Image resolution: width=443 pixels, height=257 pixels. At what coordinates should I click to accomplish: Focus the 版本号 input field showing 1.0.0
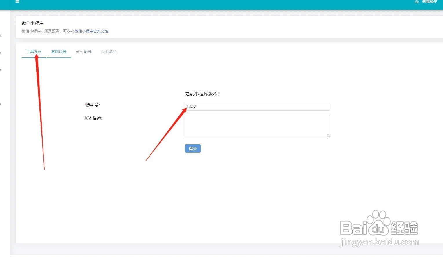(257, 106)
